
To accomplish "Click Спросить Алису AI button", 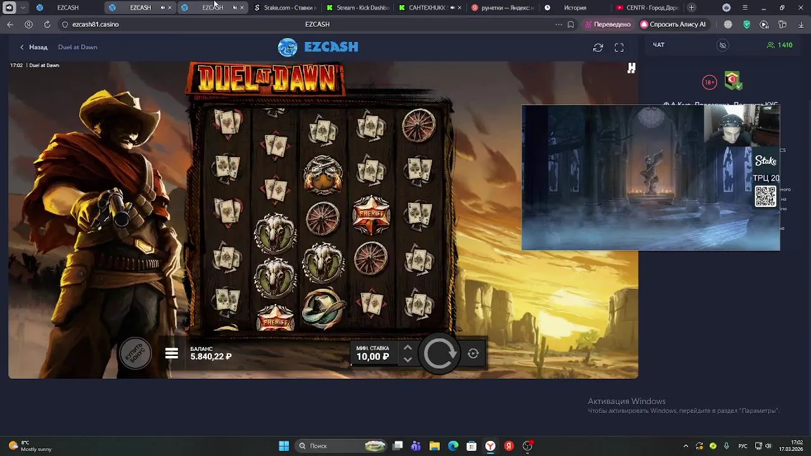I will pos(674,24).
